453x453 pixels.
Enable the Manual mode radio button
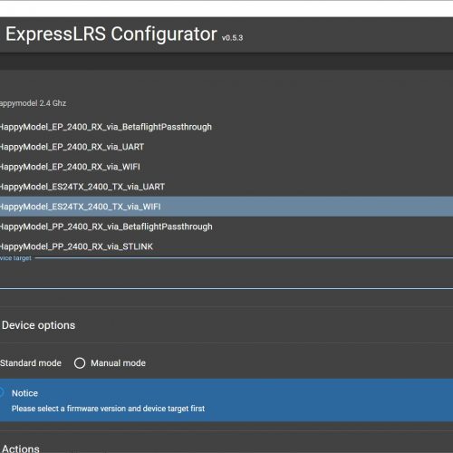80,363
